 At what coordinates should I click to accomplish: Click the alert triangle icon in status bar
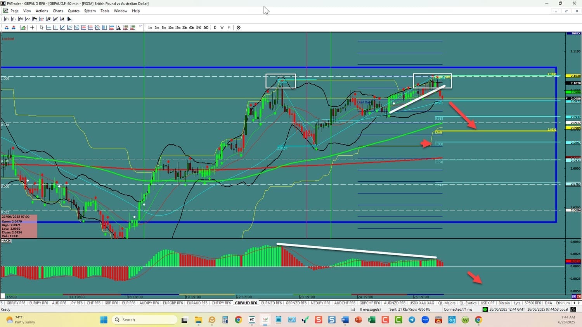[573, 309]
